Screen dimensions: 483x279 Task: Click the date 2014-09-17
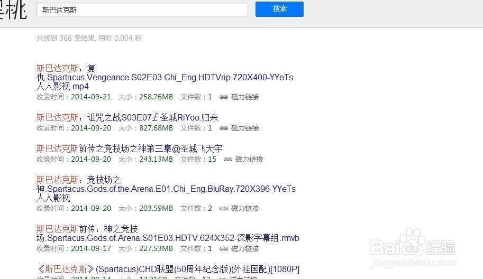(x=91, y=248)
